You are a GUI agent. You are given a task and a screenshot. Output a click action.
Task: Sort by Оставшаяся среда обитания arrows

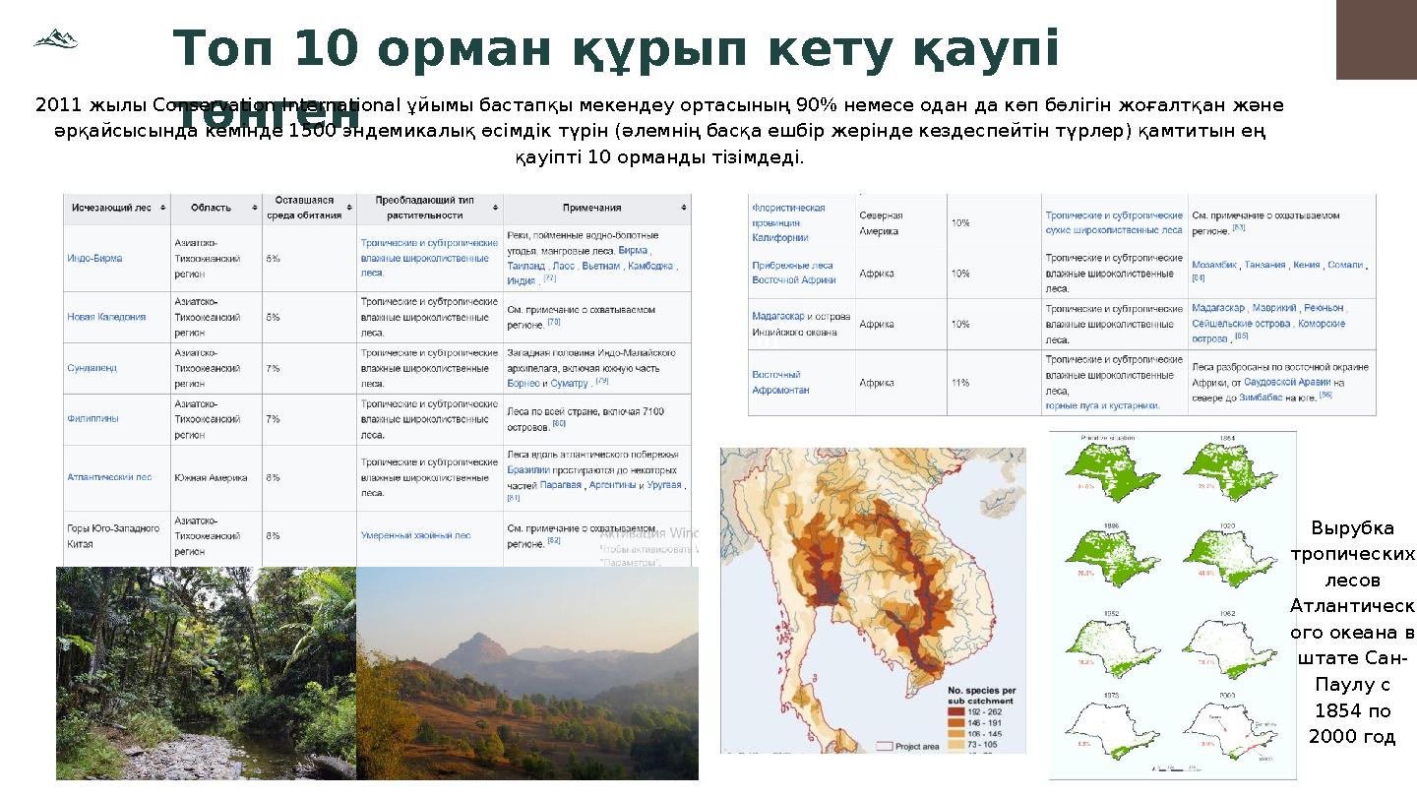(349, 208)
